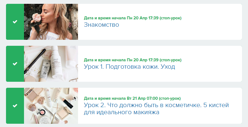Screen dimensions: 248x127
Task: Click the completed checkmark of Урок 2
Action: (x=15, y=106)
